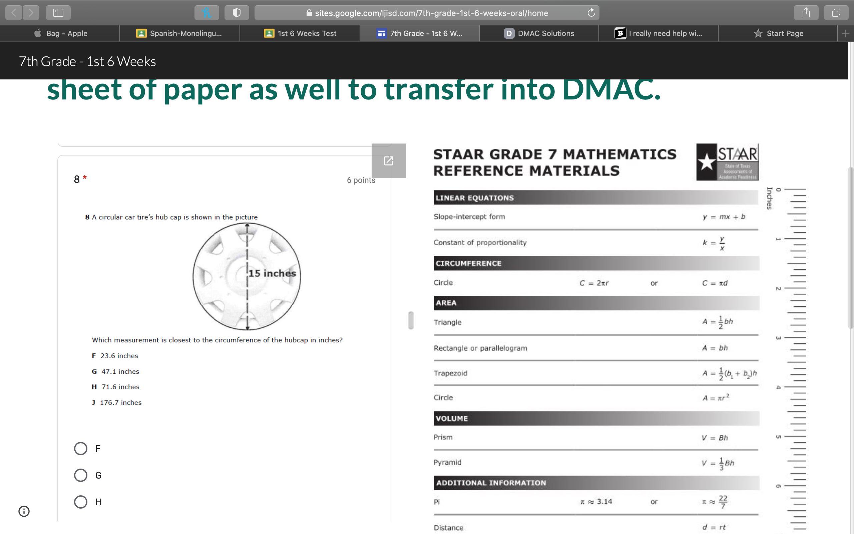Click the address bar URL field
Viewport: 854px width, 534px height.
tap(431, 13)
